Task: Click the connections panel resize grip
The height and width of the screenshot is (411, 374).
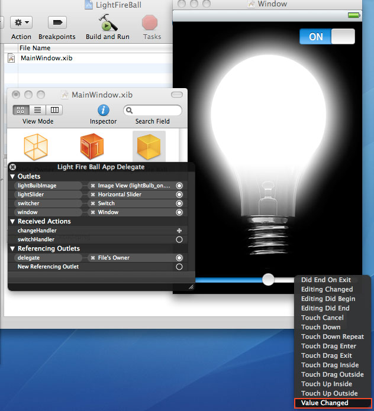Action: (x=191, y=287)
